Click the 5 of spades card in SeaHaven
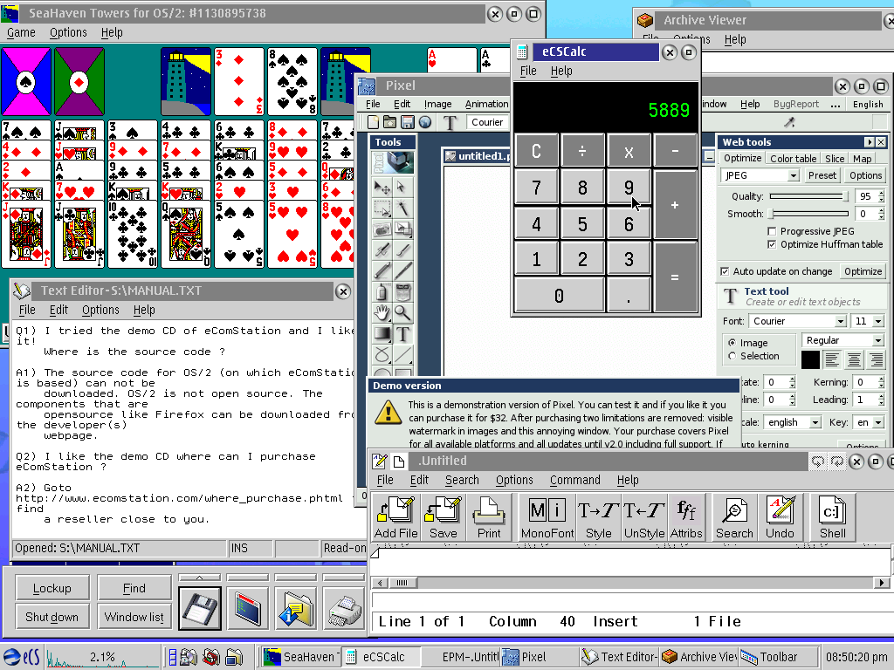Image resolution: width=894 pixels, height=670 pixels. click(x=238, y=234)
